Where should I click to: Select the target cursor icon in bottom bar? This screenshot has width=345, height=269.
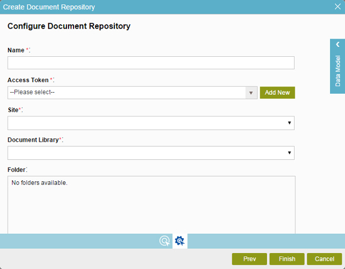pyautogui.click(x=165, y=241)
